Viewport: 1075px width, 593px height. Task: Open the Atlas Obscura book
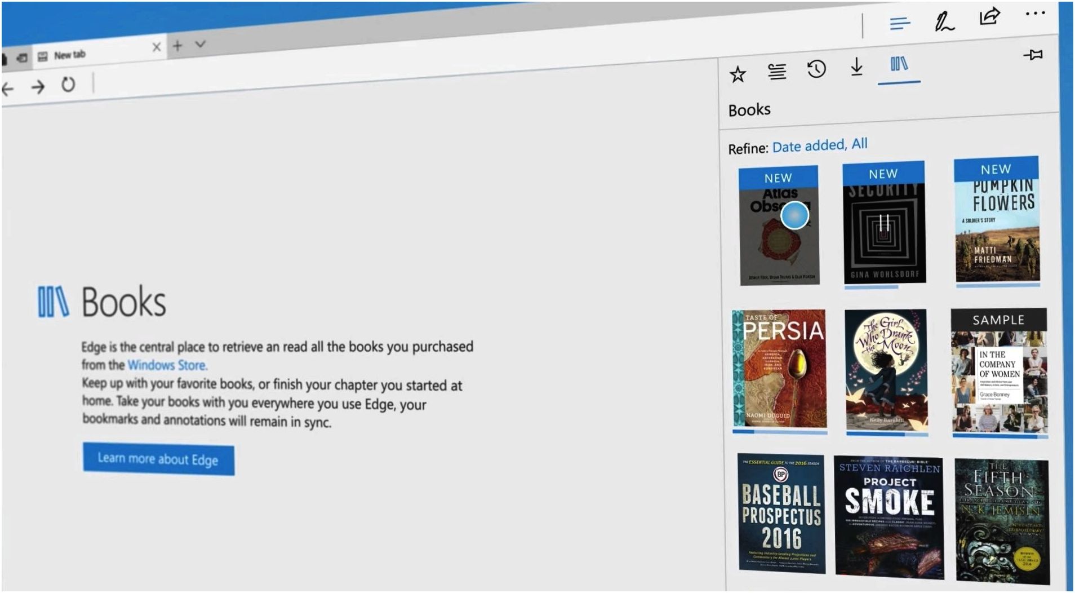tap(779, 225)
